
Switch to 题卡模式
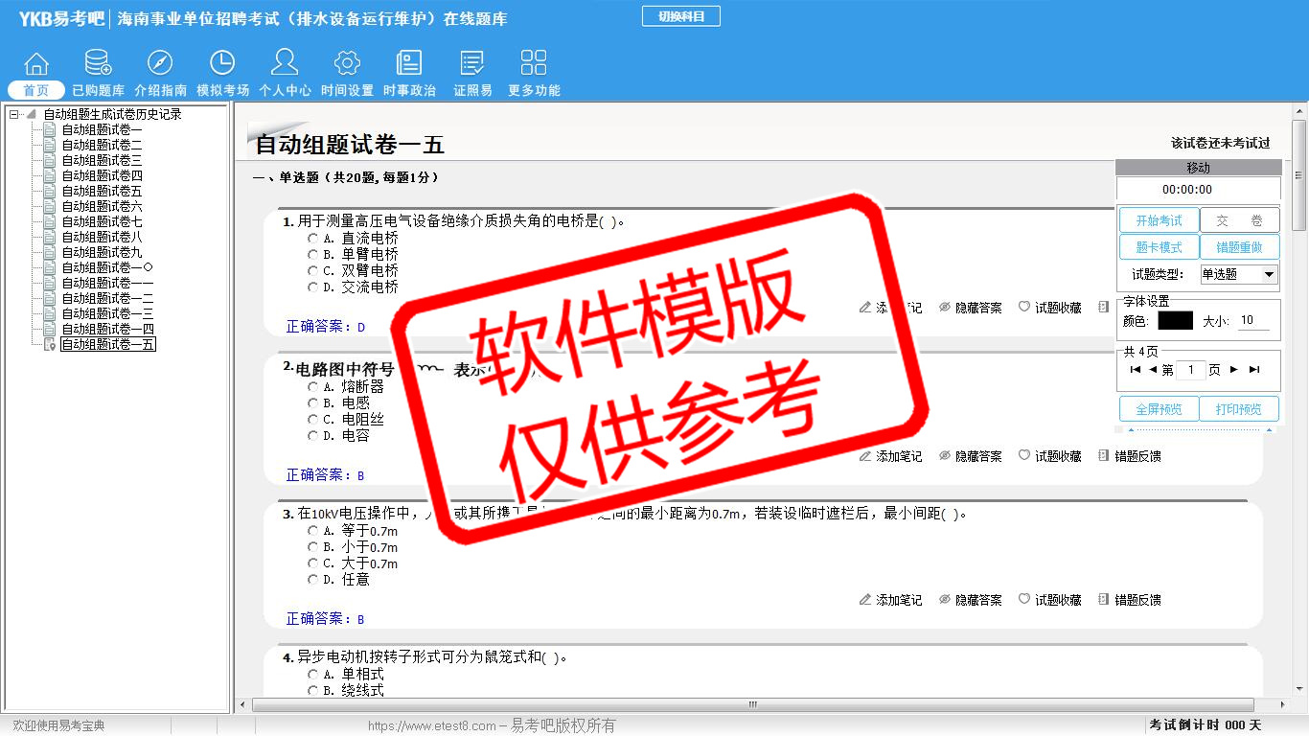click(1160, 247)
